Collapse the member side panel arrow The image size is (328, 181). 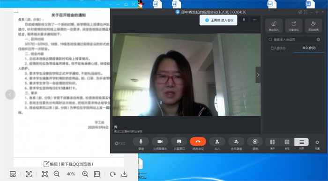258,75
